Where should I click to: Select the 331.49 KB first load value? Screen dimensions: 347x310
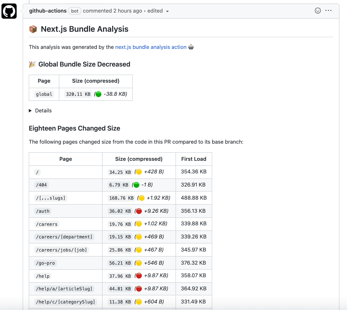point(193,302)
